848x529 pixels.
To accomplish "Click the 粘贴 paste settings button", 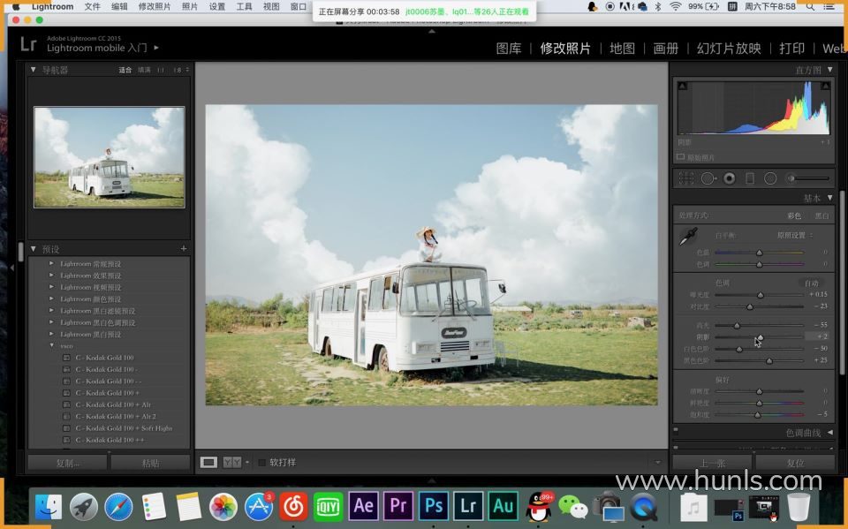I will coord(150,463).
